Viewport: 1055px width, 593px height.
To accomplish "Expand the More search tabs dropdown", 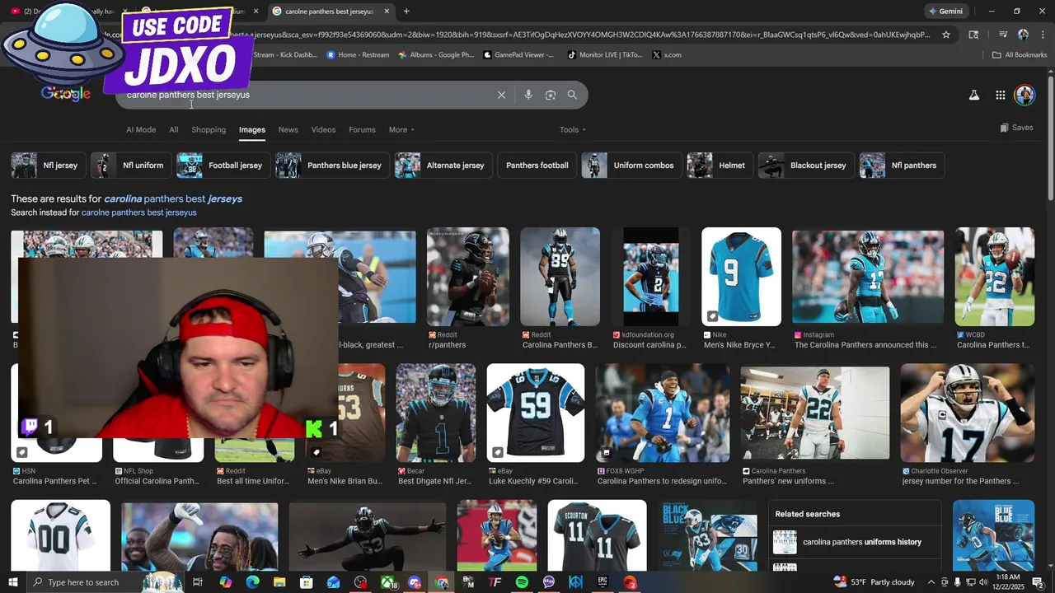I will tap(401, 129).
